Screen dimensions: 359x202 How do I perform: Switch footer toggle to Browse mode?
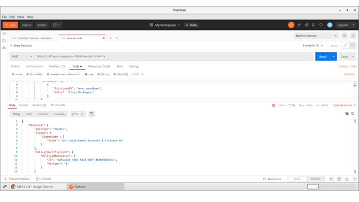(x=316, y=179)
